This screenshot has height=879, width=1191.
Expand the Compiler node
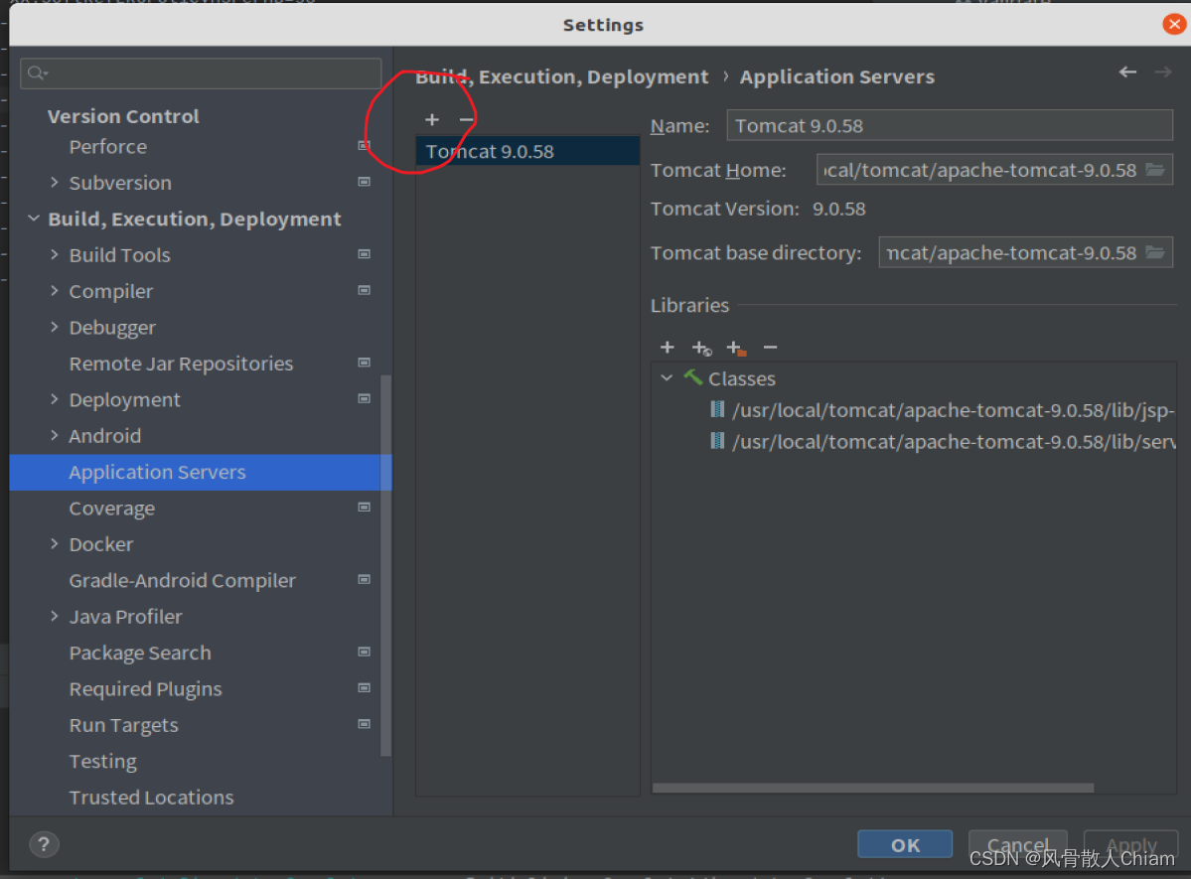54,291
